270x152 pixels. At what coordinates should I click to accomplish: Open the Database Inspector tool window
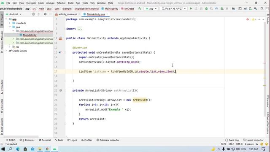108,140
